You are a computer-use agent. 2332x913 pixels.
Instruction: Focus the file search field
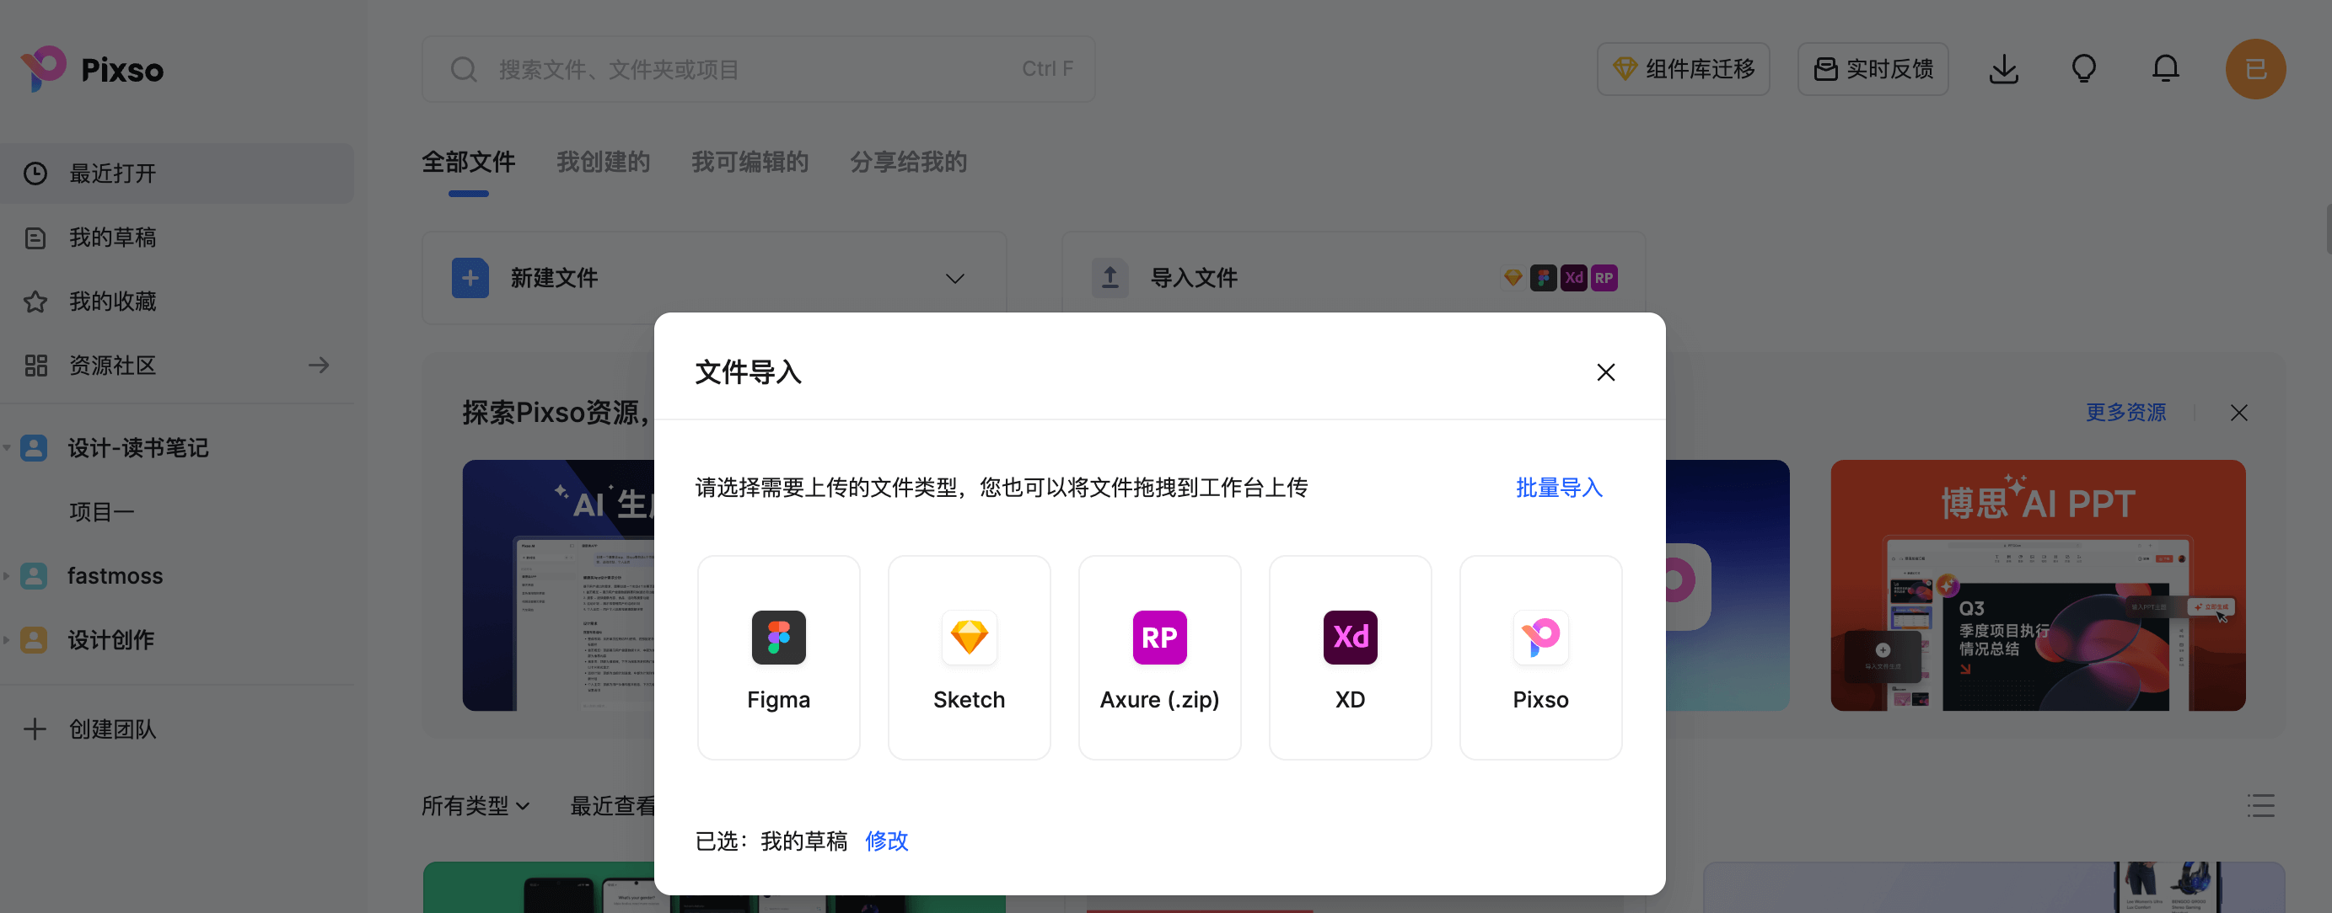tap(758, 69)
